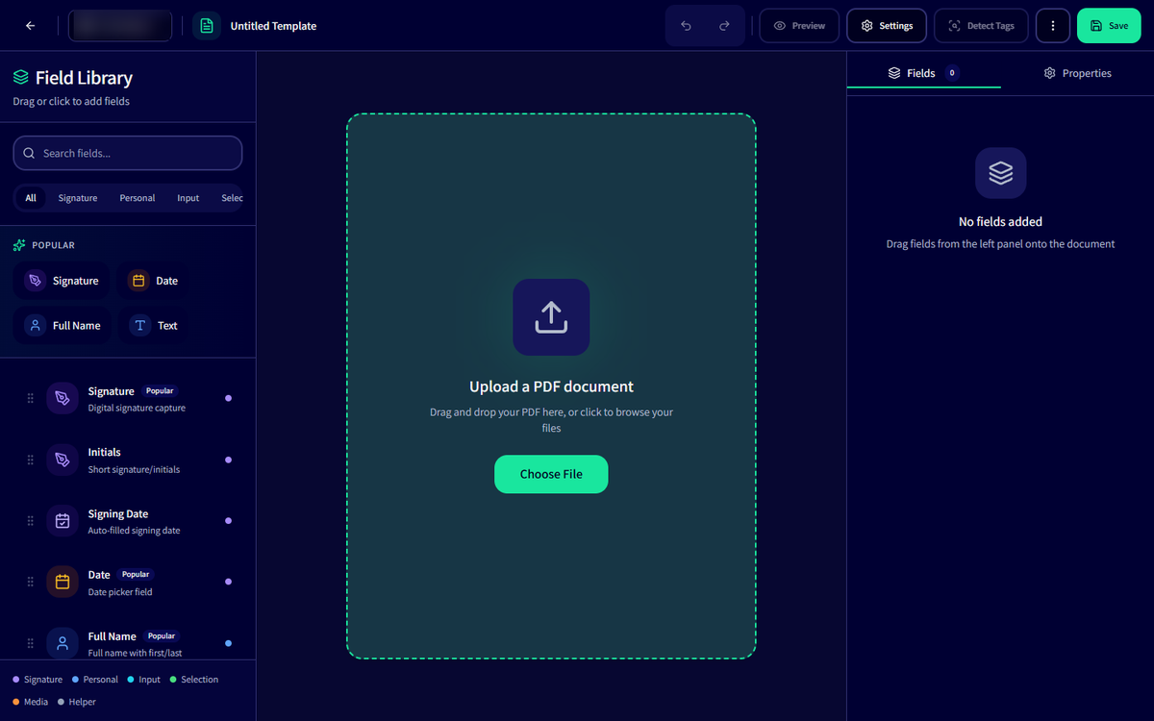Click the redo arrow icon
The height and width of the screenshot is (721, 1154).
(724, 26)
